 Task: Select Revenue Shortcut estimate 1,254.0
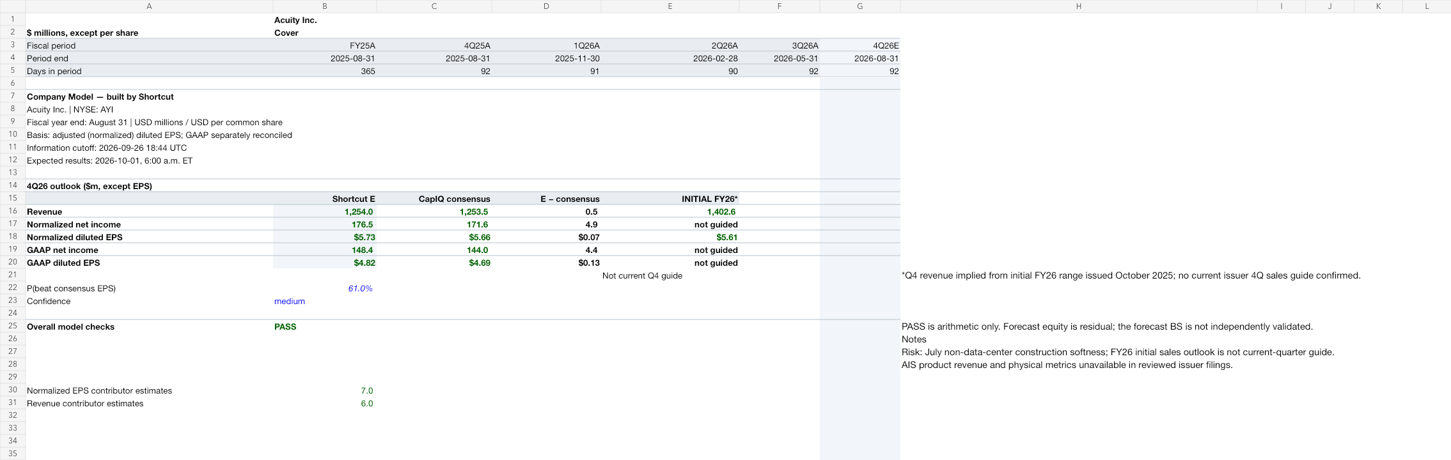click(x=325, y=211)
